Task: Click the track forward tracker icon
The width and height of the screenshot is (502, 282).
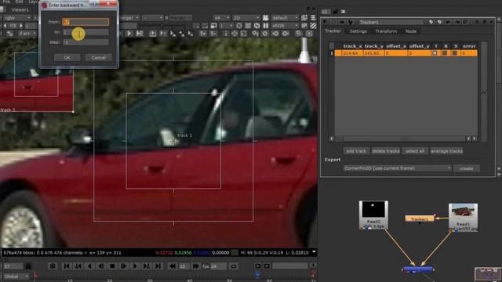Action: [x=129, y=33]
